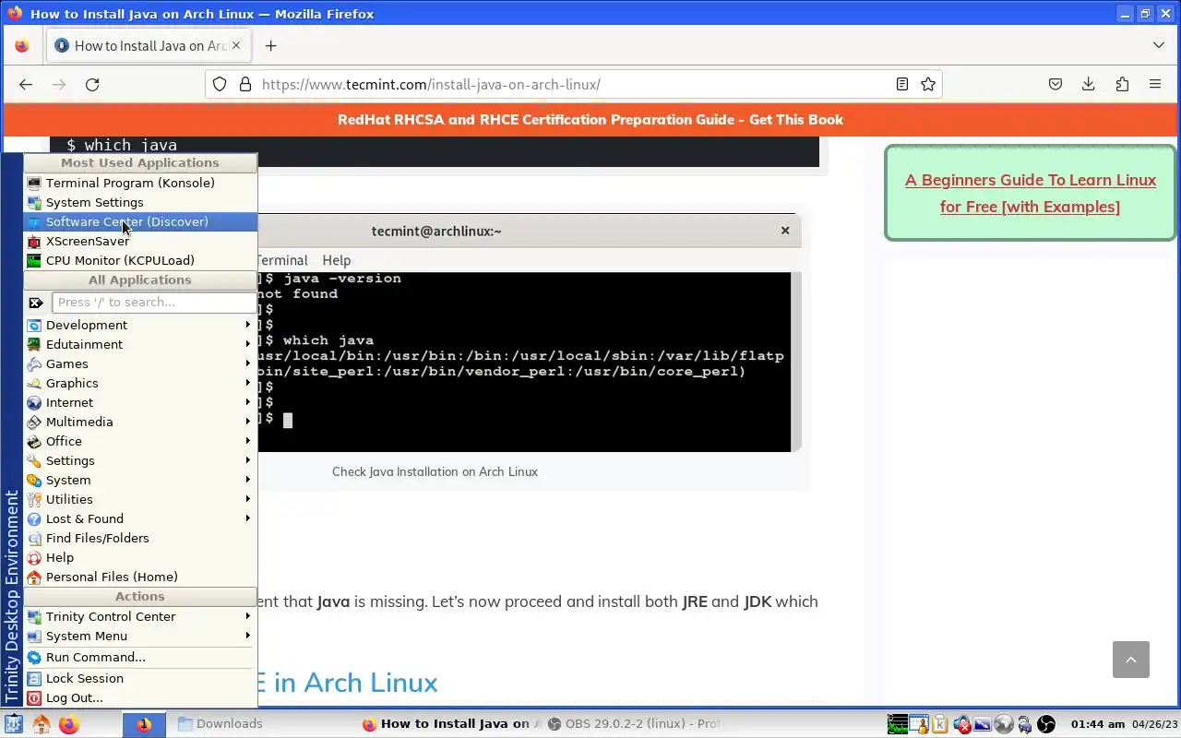Open the Home folder icon in the taskbar
Screen dimensions: 1181x738
[x=42, y=724]
